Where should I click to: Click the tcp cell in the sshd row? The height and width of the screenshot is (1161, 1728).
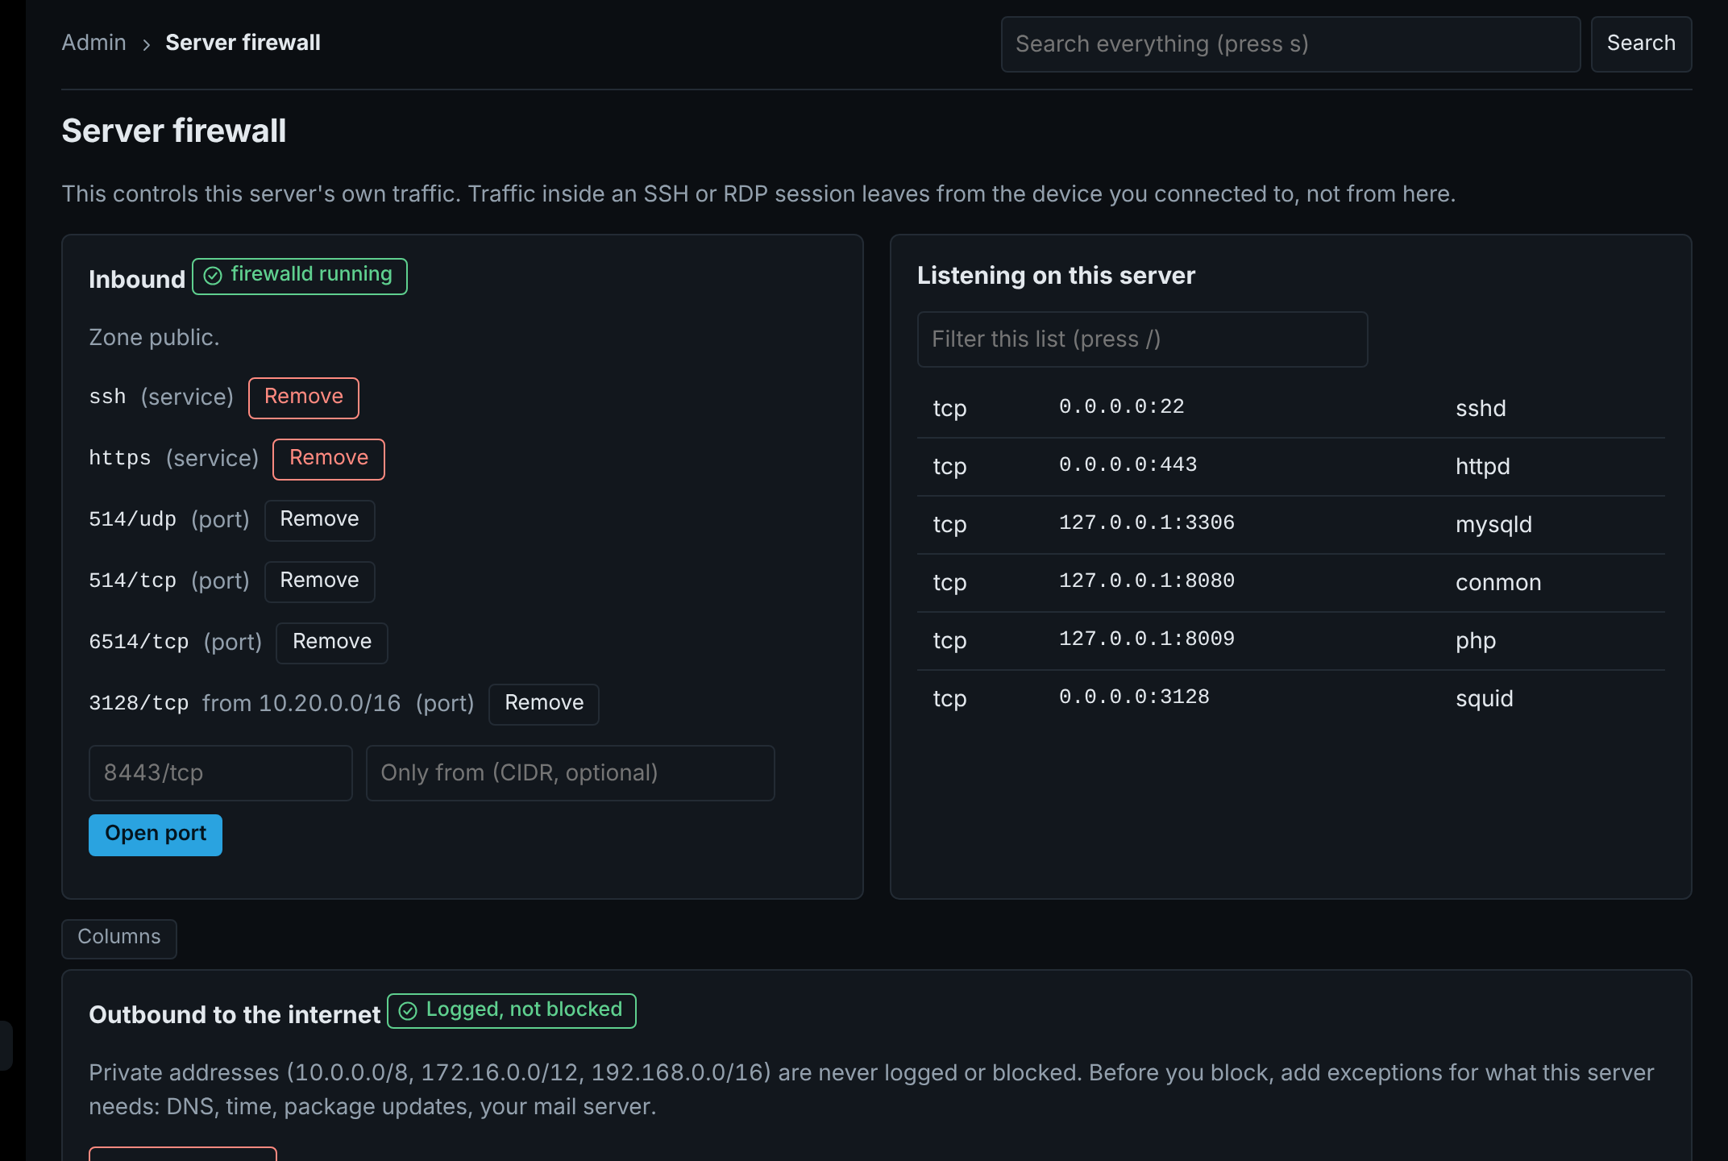coord(949,409)
